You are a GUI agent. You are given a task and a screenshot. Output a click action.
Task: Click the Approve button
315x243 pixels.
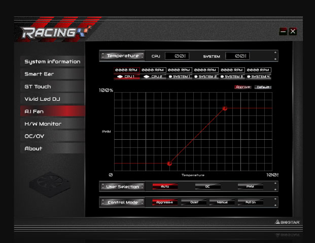(x=243, y=87)
